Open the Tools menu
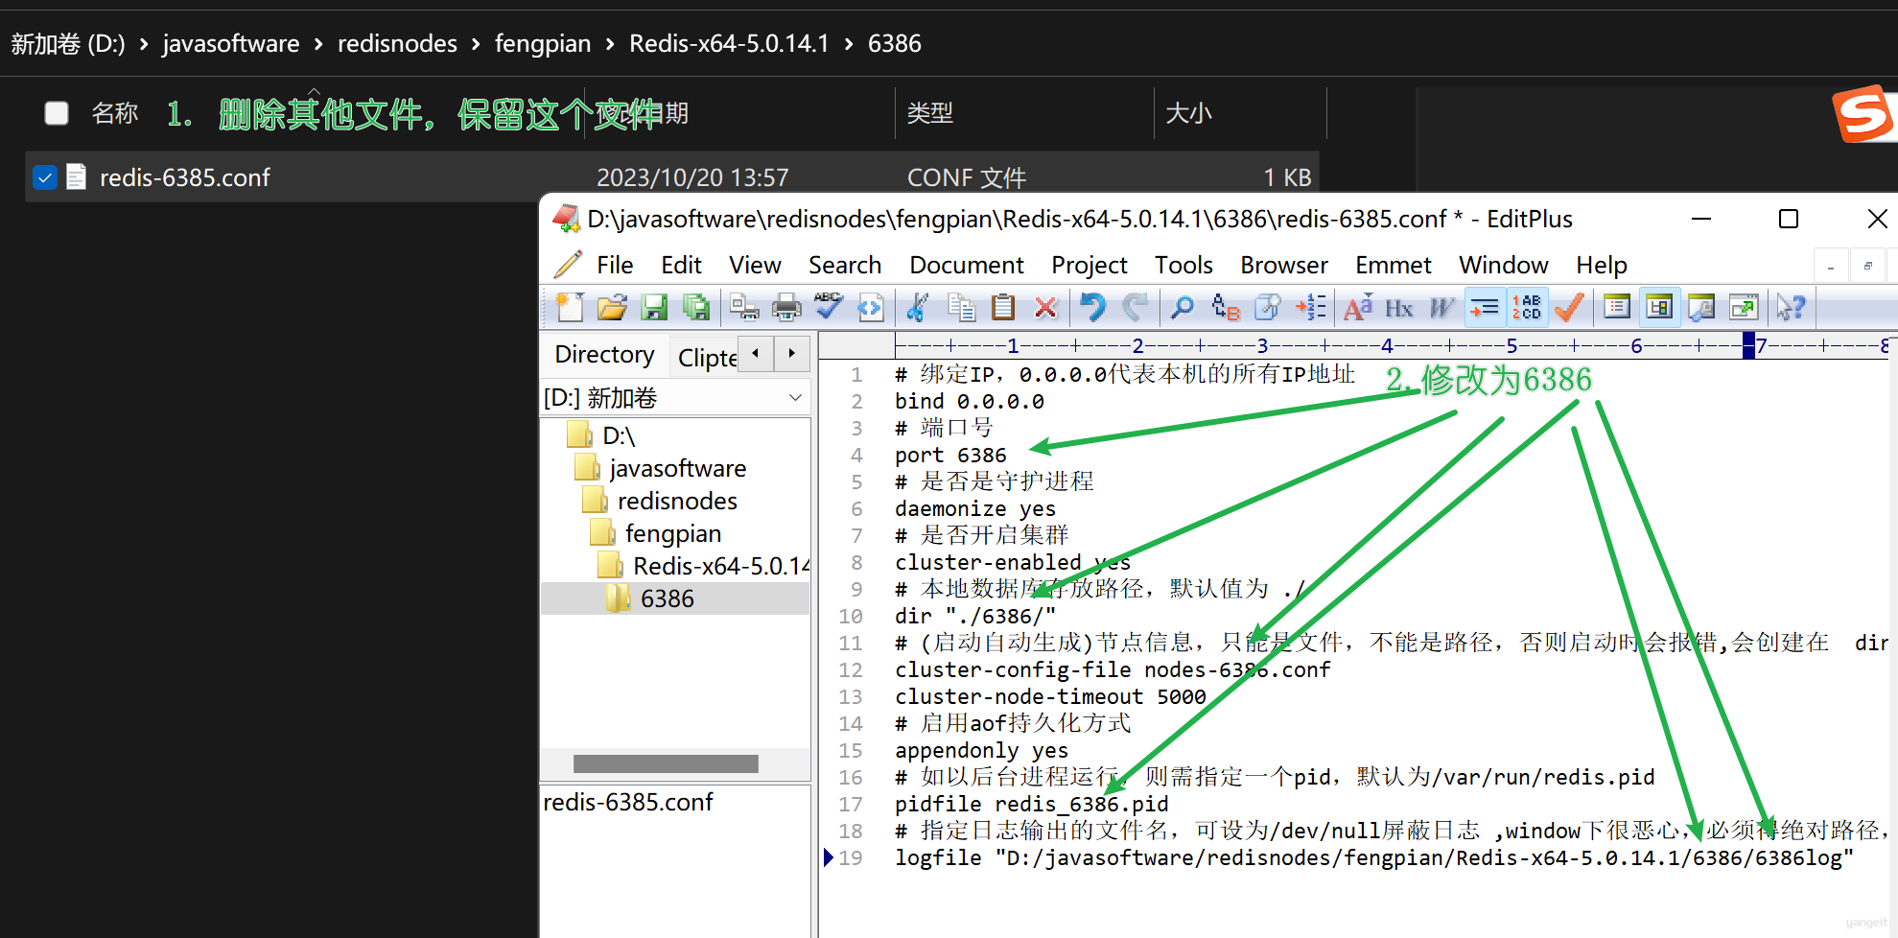 (1183, 265)
